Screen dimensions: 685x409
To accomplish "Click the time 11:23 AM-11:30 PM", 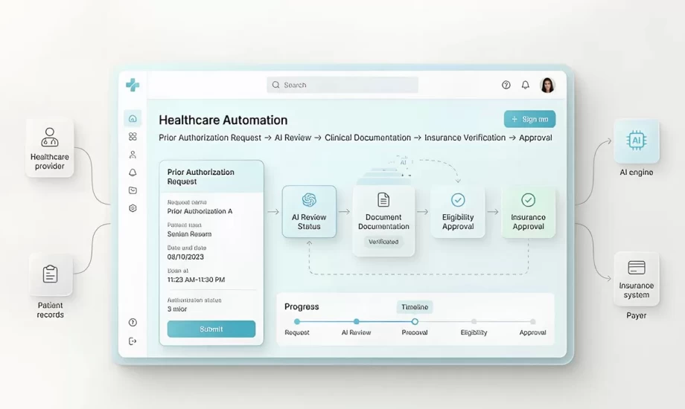I will pos(196,280).
